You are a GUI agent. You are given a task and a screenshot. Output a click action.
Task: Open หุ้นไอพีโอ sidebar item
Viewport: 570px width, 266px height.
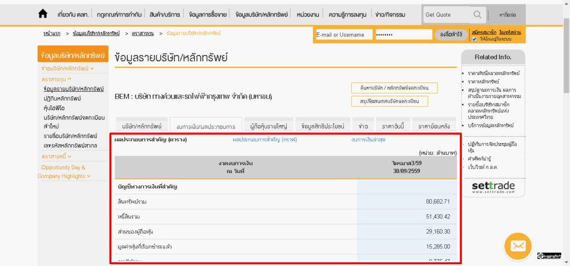54,108
